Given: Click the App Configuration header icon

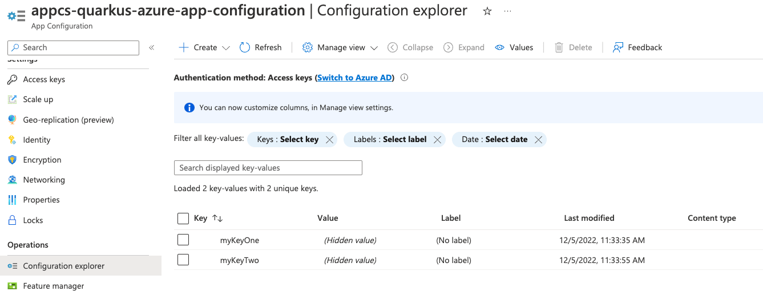Looking at the screenshot, I should [16, 16].
